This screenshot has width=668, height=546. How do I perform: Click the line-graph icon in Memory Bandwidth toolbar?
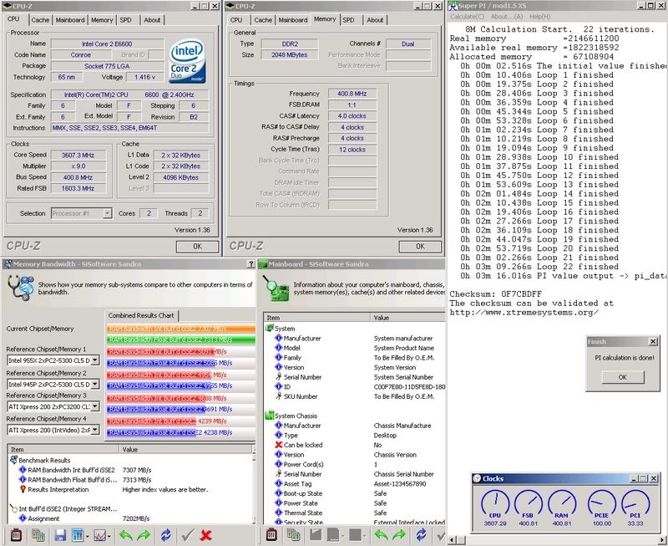tap(99, 535)
